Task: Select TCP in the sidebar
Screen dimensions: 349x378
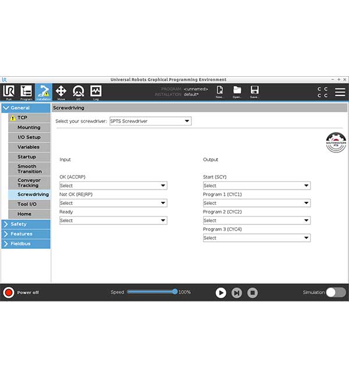Action: pyautogui.click(x=29, y=117)
